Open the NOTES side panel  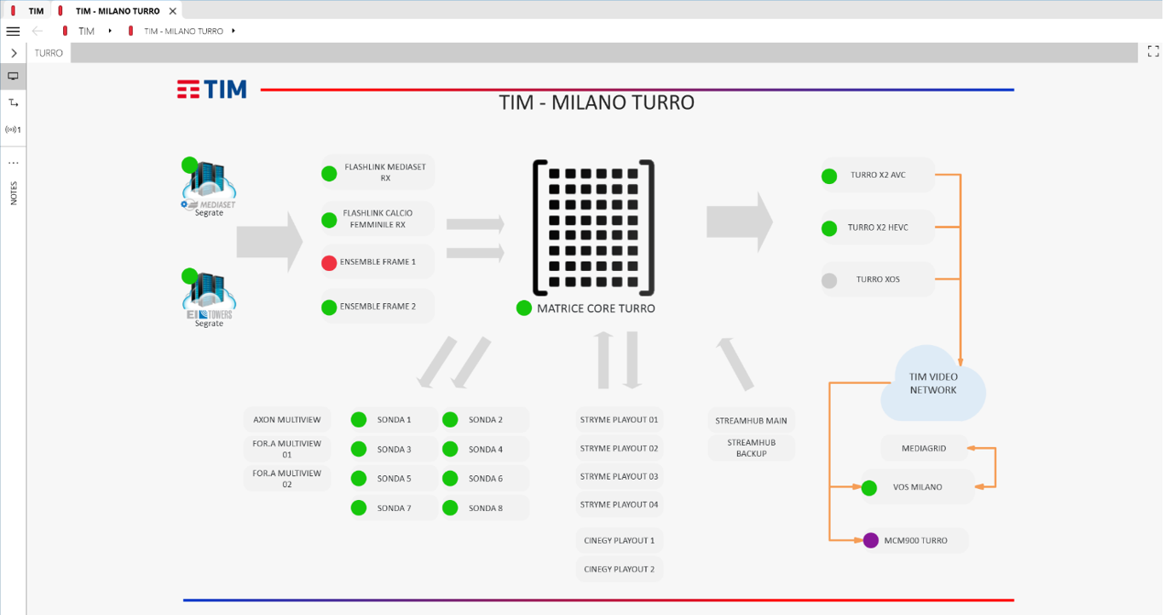[x=14, y=193]
